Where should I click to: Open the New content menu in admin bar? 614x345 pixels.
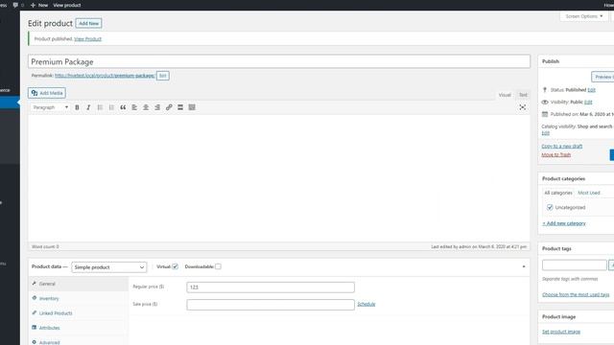click(x=39, y=5)
